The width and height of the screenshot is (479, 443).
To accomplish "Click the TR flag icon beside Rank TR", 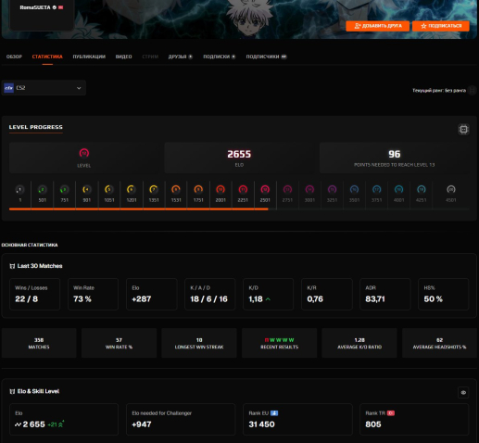I will [391, 413].
